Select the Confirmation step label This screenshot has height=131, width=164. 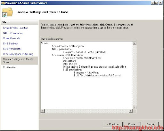[x=10, y=67]
